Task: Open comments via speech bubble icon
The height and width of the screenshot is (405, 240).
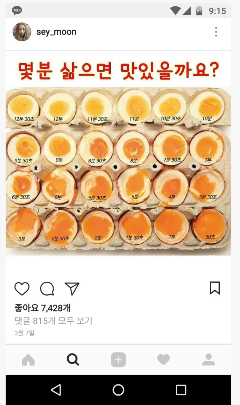Action: [x=47, y=288]
